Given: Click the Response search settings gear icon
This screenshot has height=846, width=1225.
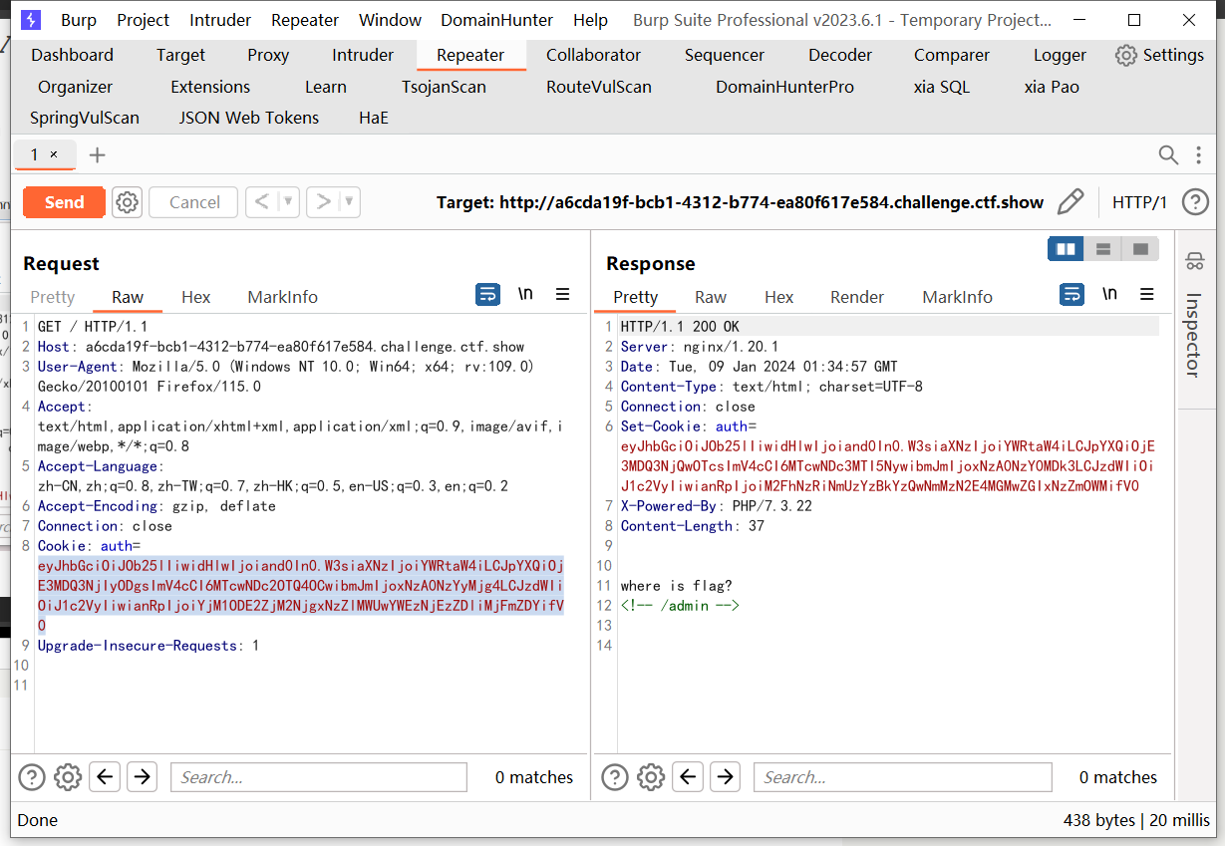Looking at the screenshot, I should pyautogui.click(x=650, y=777).
